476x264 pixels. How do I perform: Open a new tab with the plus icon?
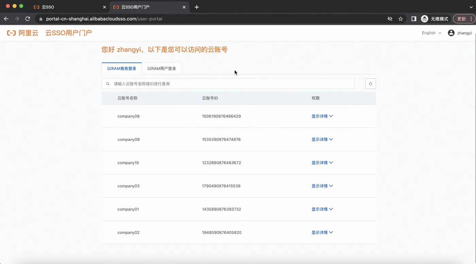coord(197,7)
